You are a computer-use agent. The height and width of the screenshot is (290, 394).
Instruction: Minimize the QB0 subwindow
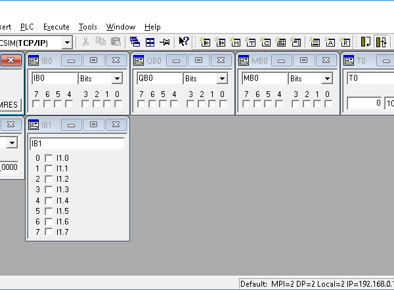pos(176,60)
